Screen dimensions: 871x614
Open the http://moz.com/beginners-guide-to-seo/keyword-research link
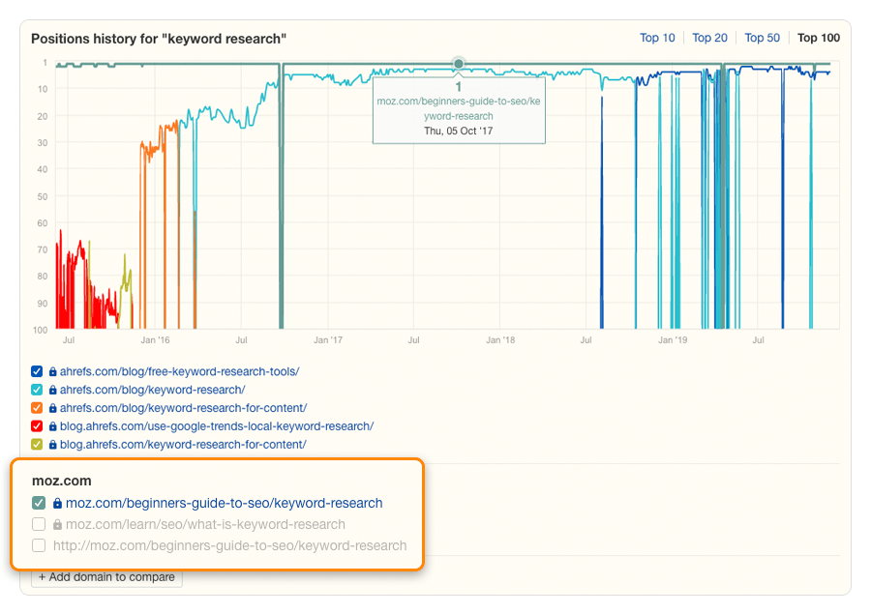click(x=230, y=545)
